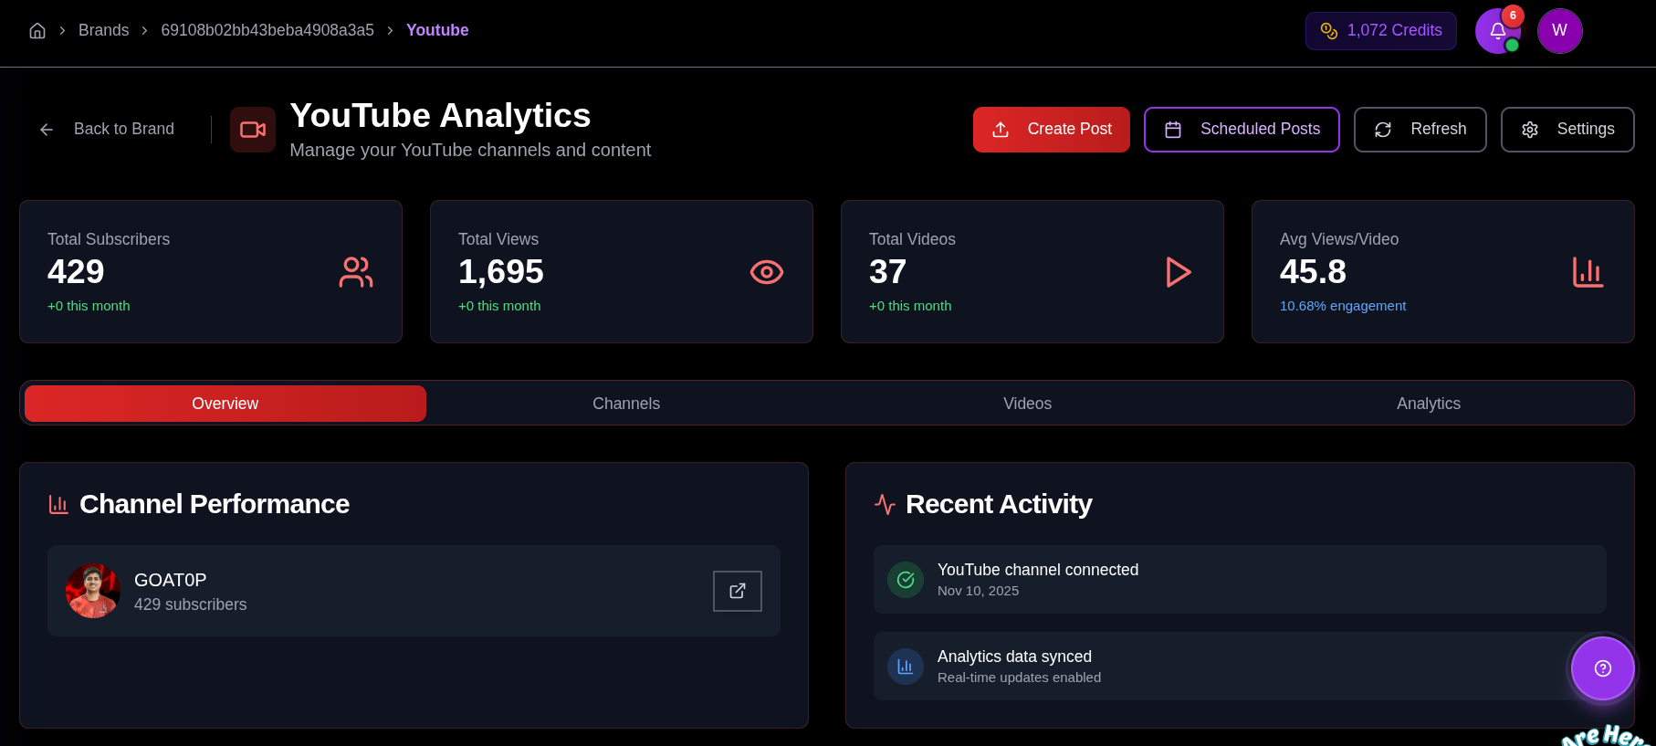Click the 10.68% engagement text
1656x746 pixels.
coord(1343,306)
